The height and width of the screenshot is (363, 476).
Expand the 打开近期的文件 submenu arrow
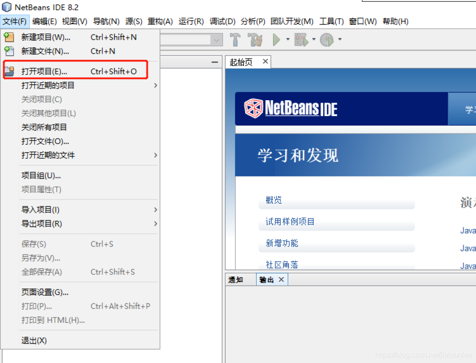tap(156, 155)
